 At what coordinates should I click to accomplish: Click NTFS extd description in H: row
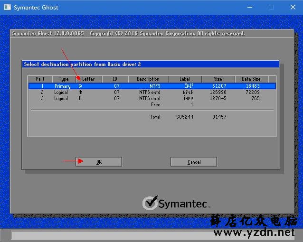(x=150, y=92)
